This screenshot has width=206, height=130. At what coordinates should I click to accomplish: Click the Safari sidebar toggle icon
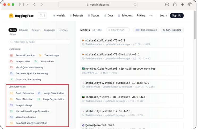tap(22, 5)
